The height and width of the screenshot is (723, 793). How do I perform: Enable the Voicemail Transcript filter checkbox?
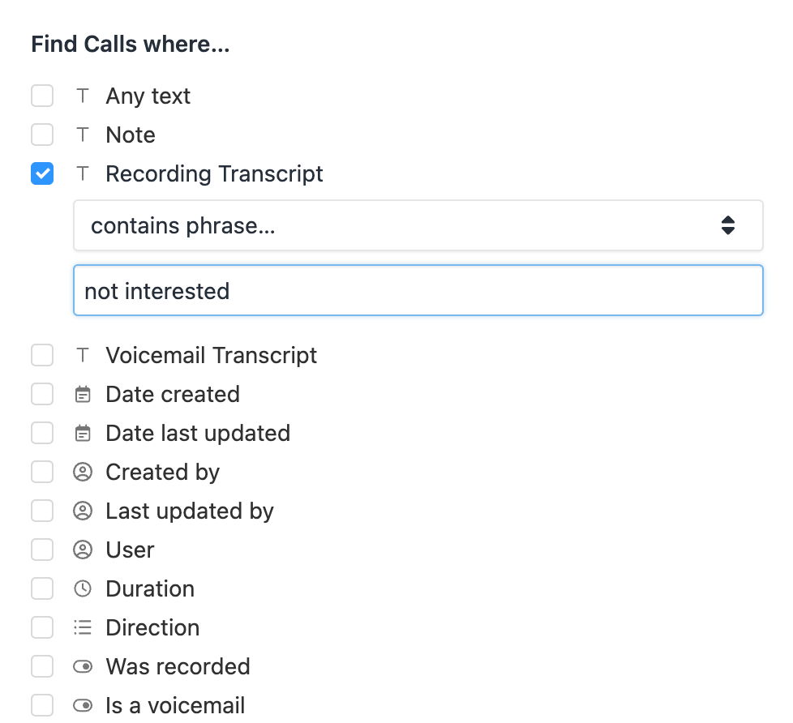point(42,355)
